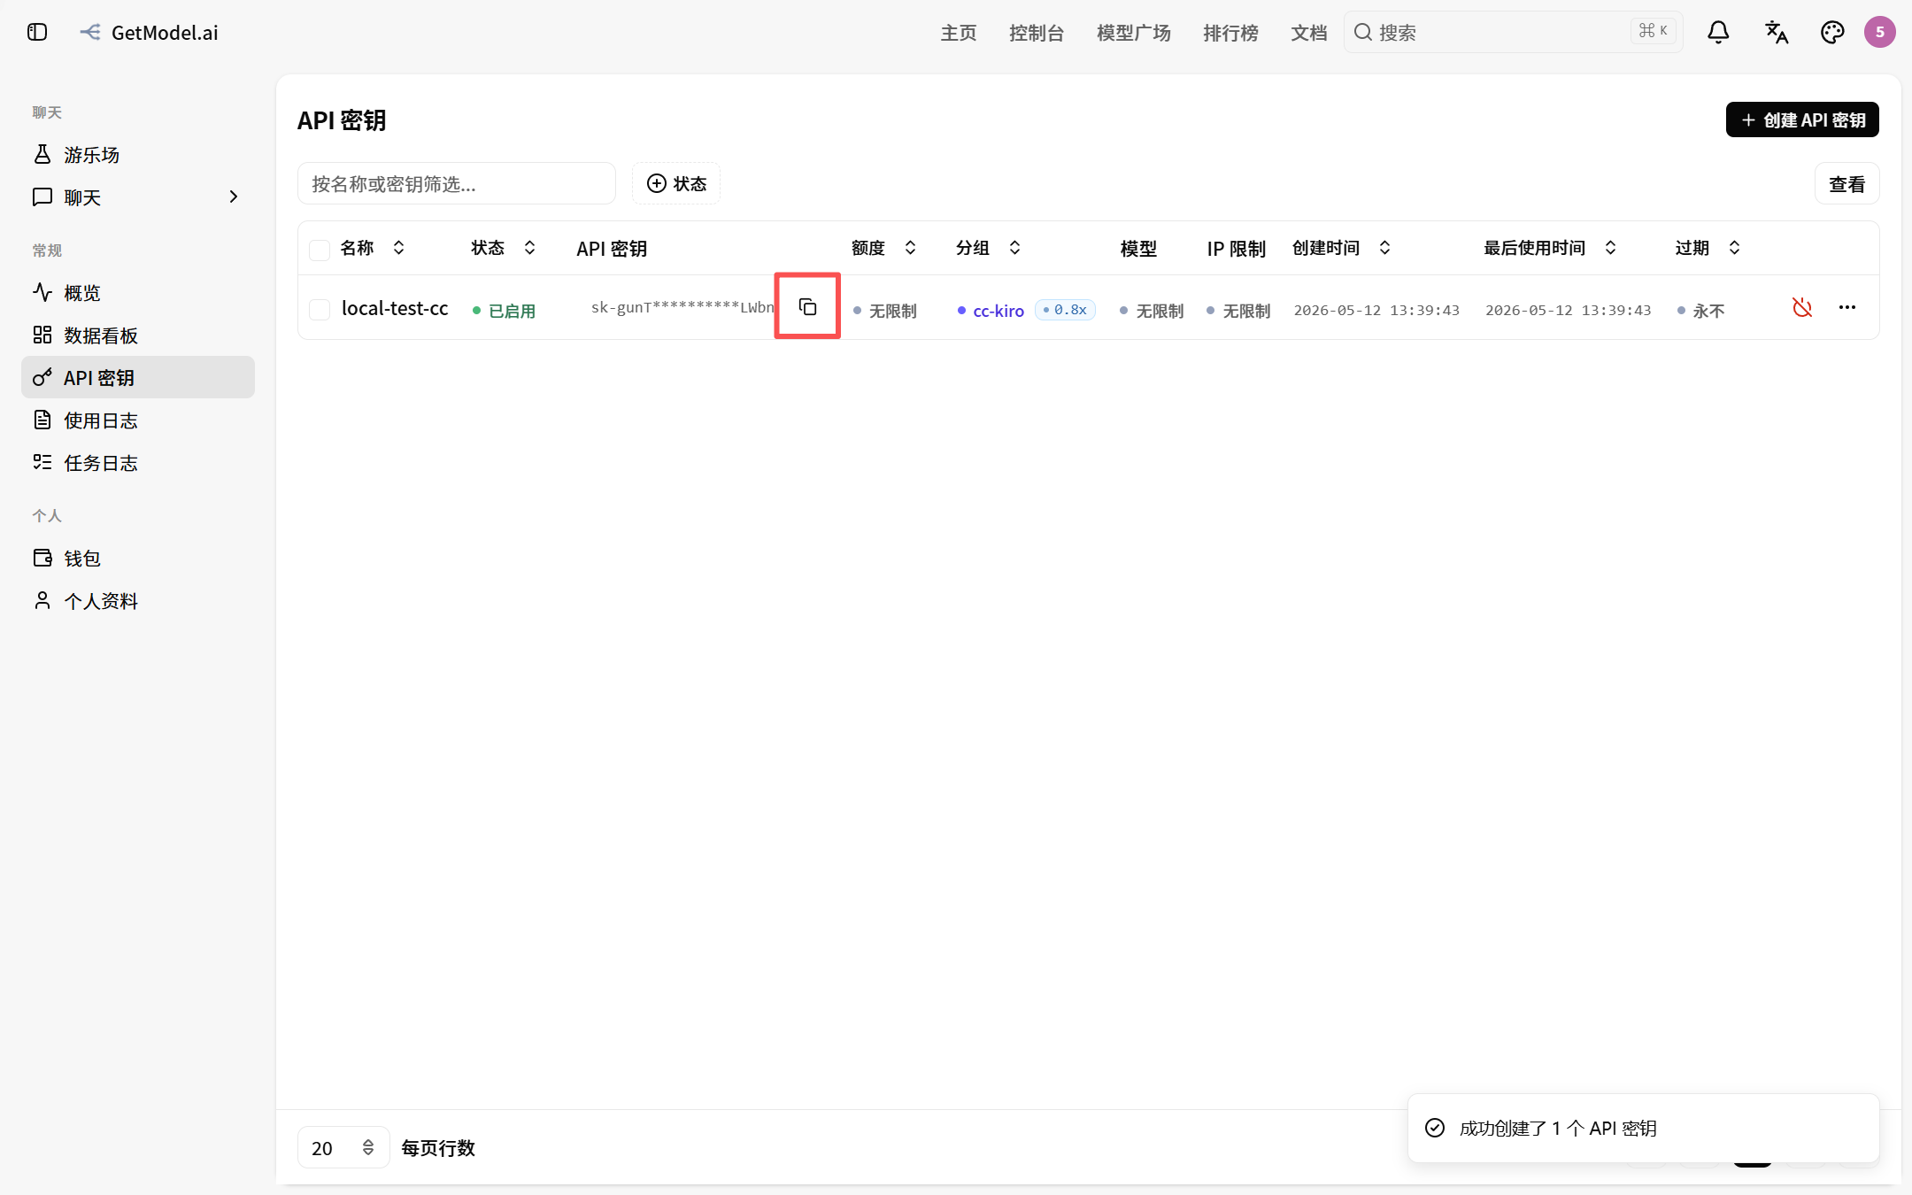Open Task Logs (任务日志) in sidebar

(x=138, y=463)
